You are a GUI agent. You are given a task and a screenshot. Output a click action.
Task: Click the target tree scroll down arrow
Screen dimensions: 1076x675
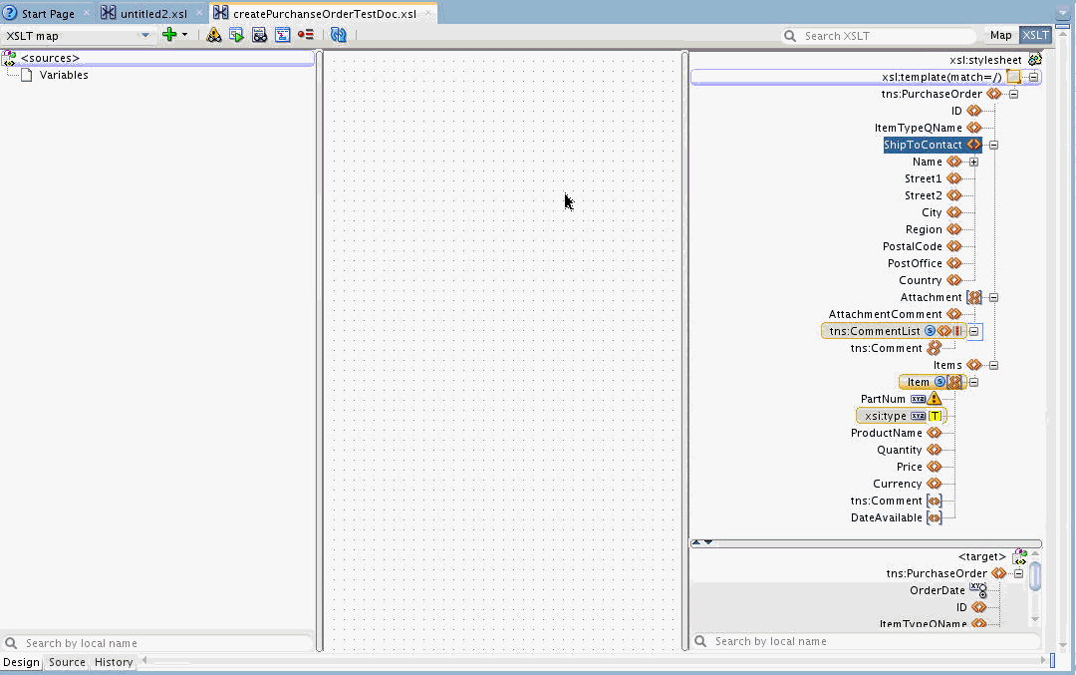1035,620
